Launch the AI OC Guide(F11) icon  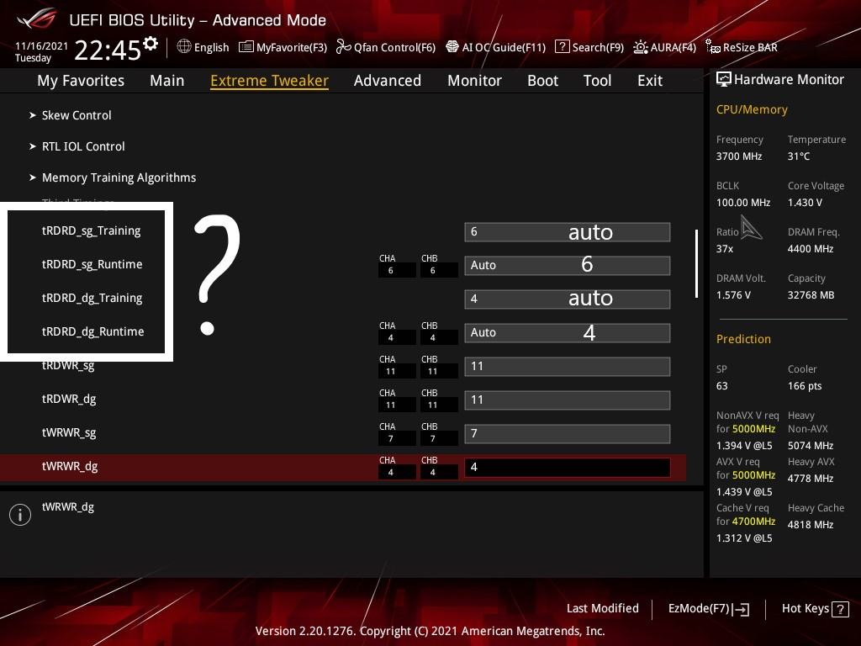452,47
